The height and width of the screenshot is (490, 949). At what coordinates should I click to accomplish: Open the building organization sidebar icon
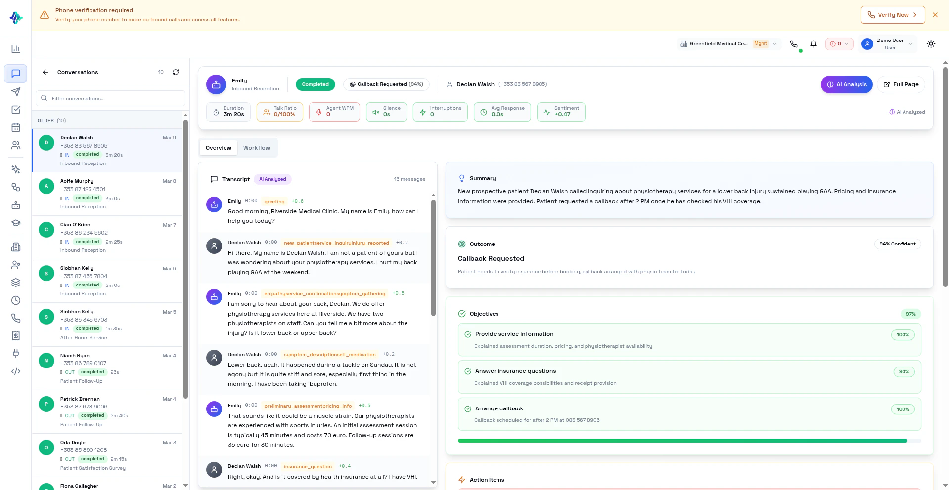point(16,247)
